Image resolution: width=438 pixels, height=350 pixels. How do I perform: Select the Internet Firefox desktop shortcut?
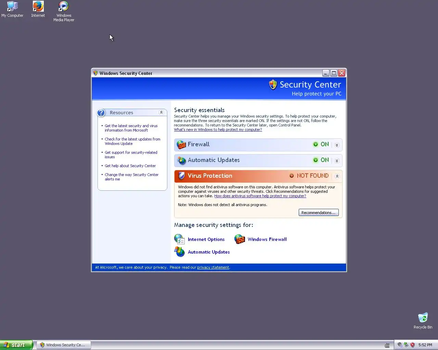pyautogui.click(x=38, y=9)
